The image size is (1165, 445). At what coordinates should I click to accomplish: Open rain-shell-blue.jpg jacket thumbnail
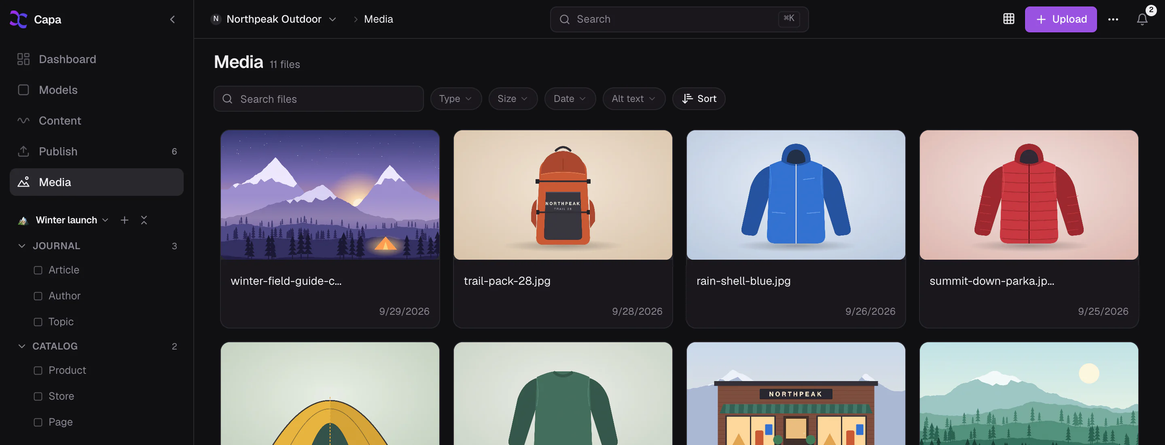pyautogui.click(x=796, y=195)
